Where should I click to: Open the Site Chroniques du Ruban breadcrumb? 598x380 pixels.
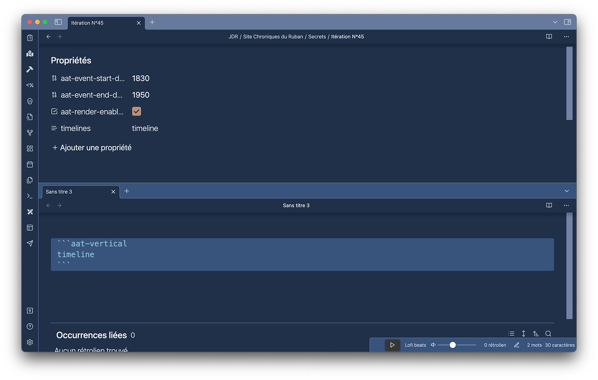click(273, 36)
